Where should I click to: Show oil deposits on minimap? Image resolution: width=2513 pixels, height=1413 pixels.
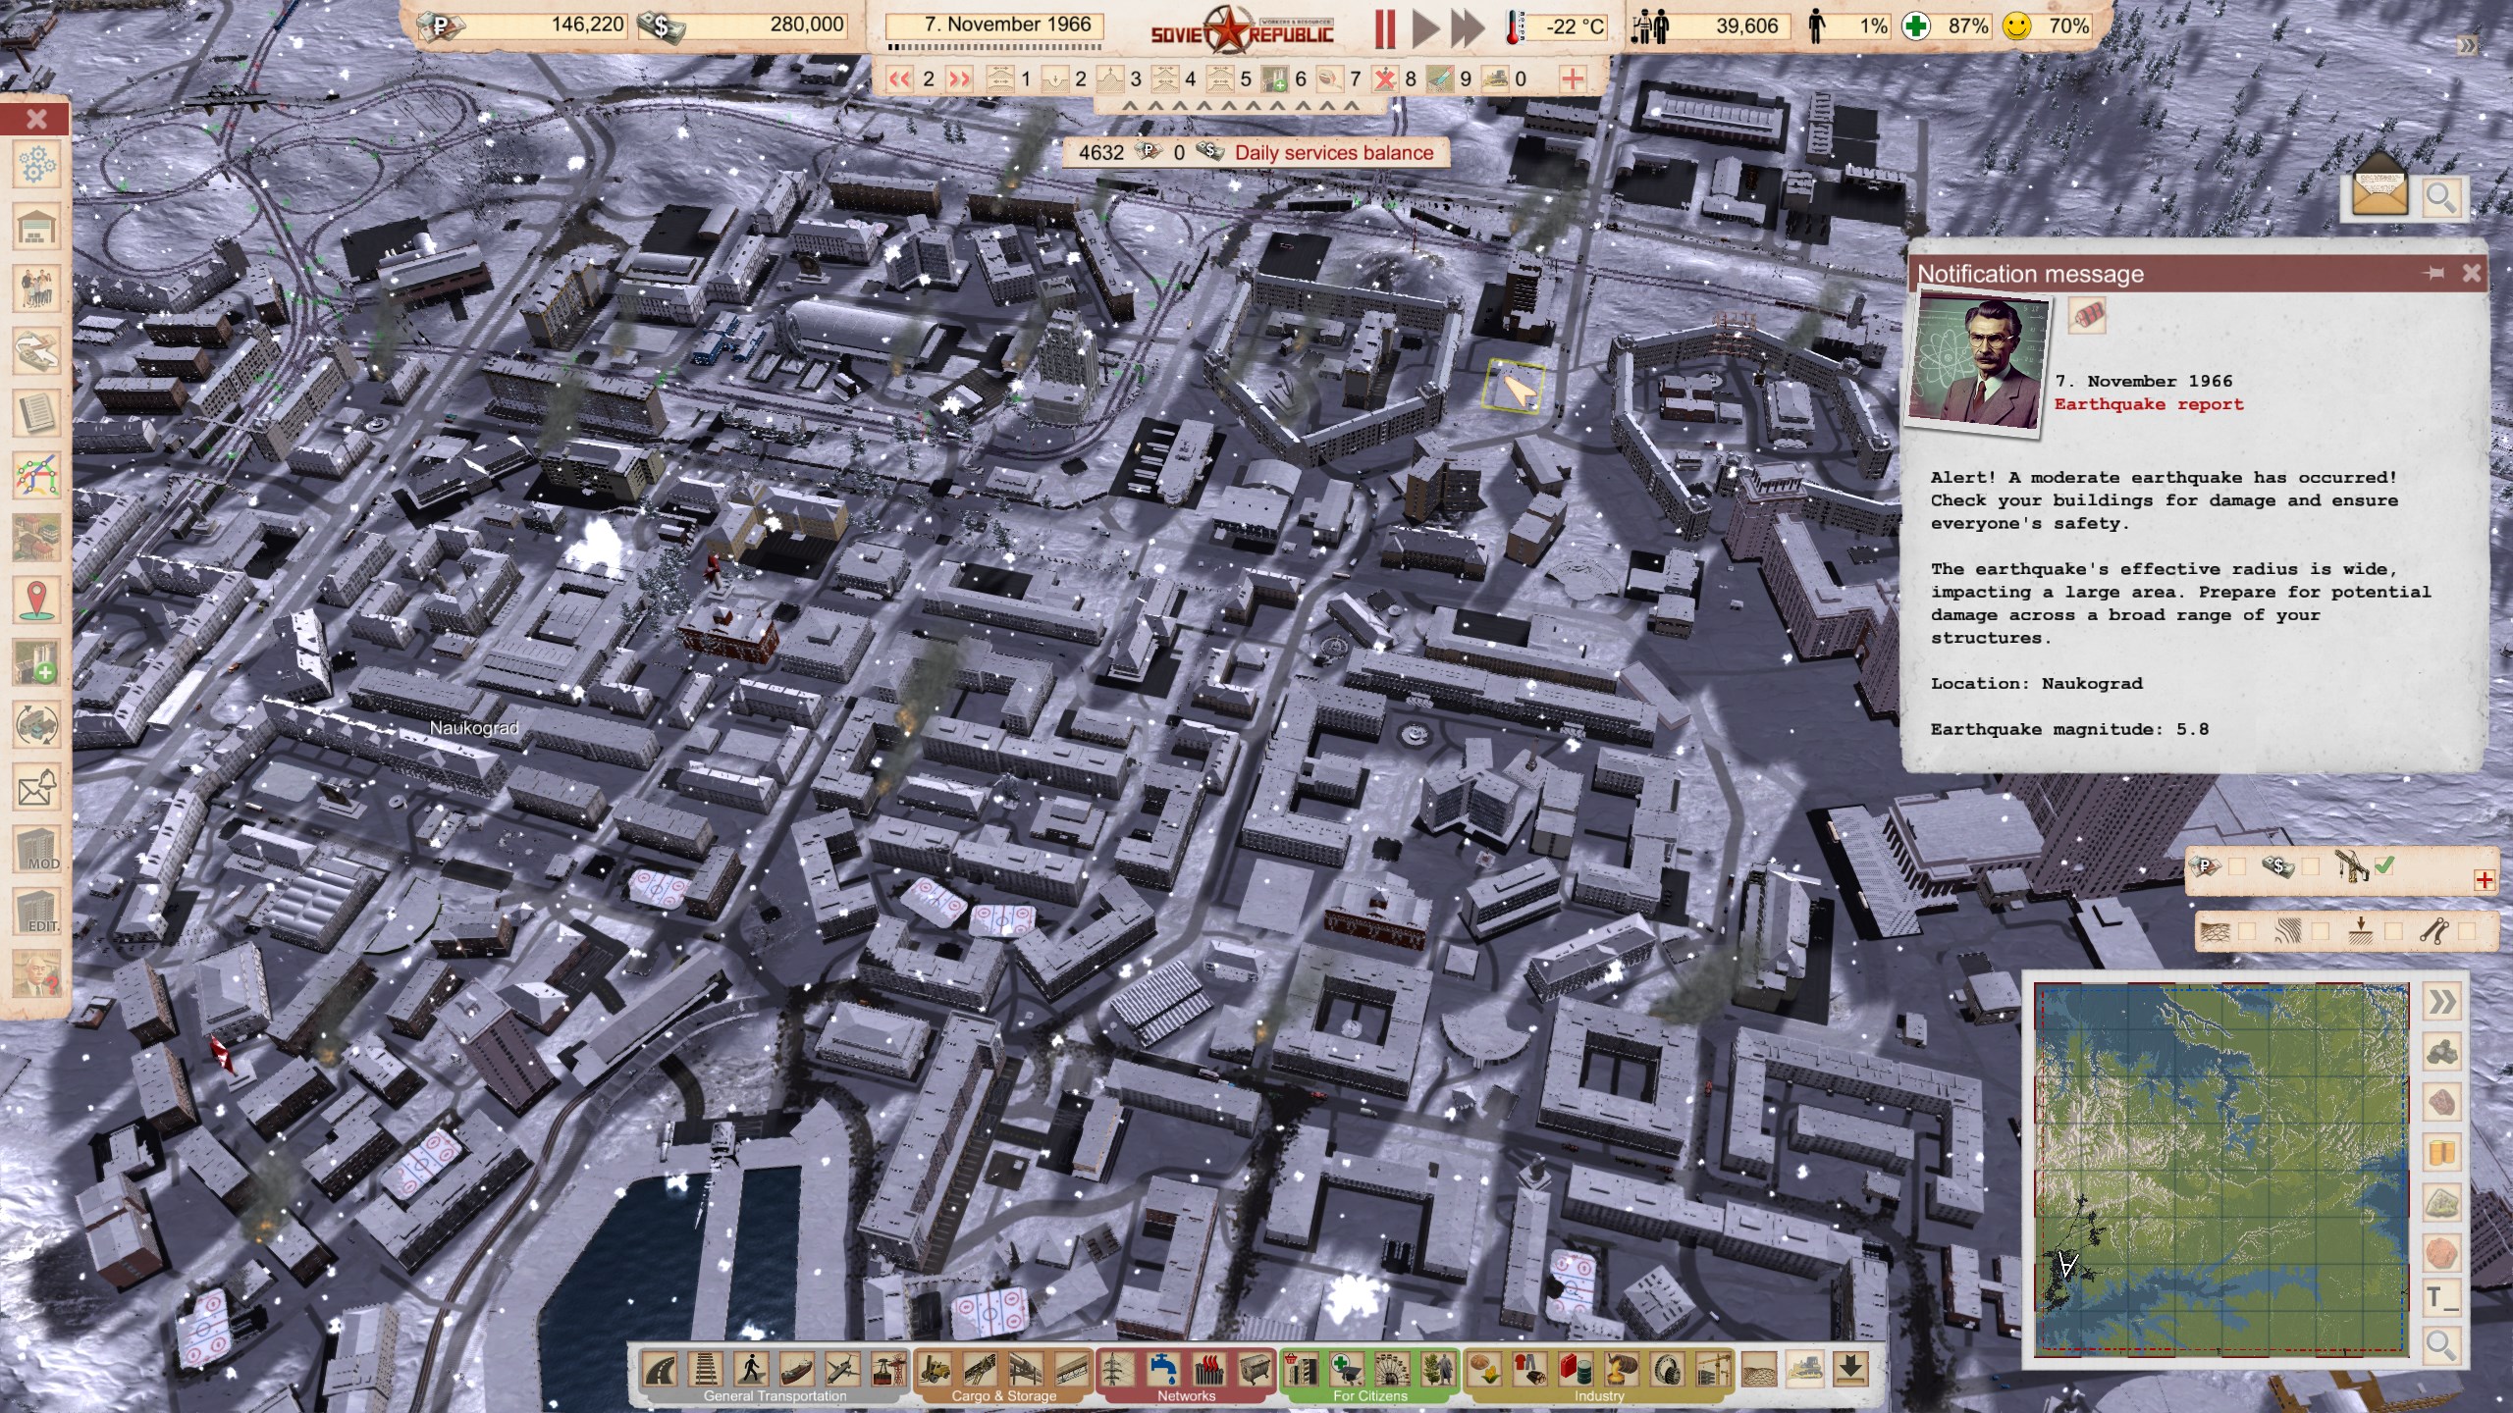click(x=2441, y=1151)
